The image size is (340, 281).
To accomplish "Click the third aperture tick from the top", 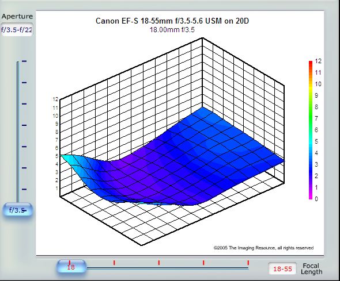I will click(24, 104).
